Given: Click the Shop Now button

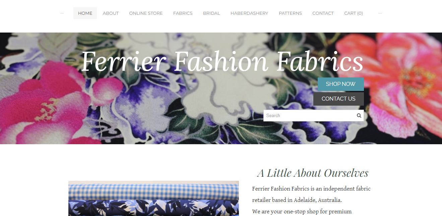Looking at the screenshot, I should (x=340, y=84).
